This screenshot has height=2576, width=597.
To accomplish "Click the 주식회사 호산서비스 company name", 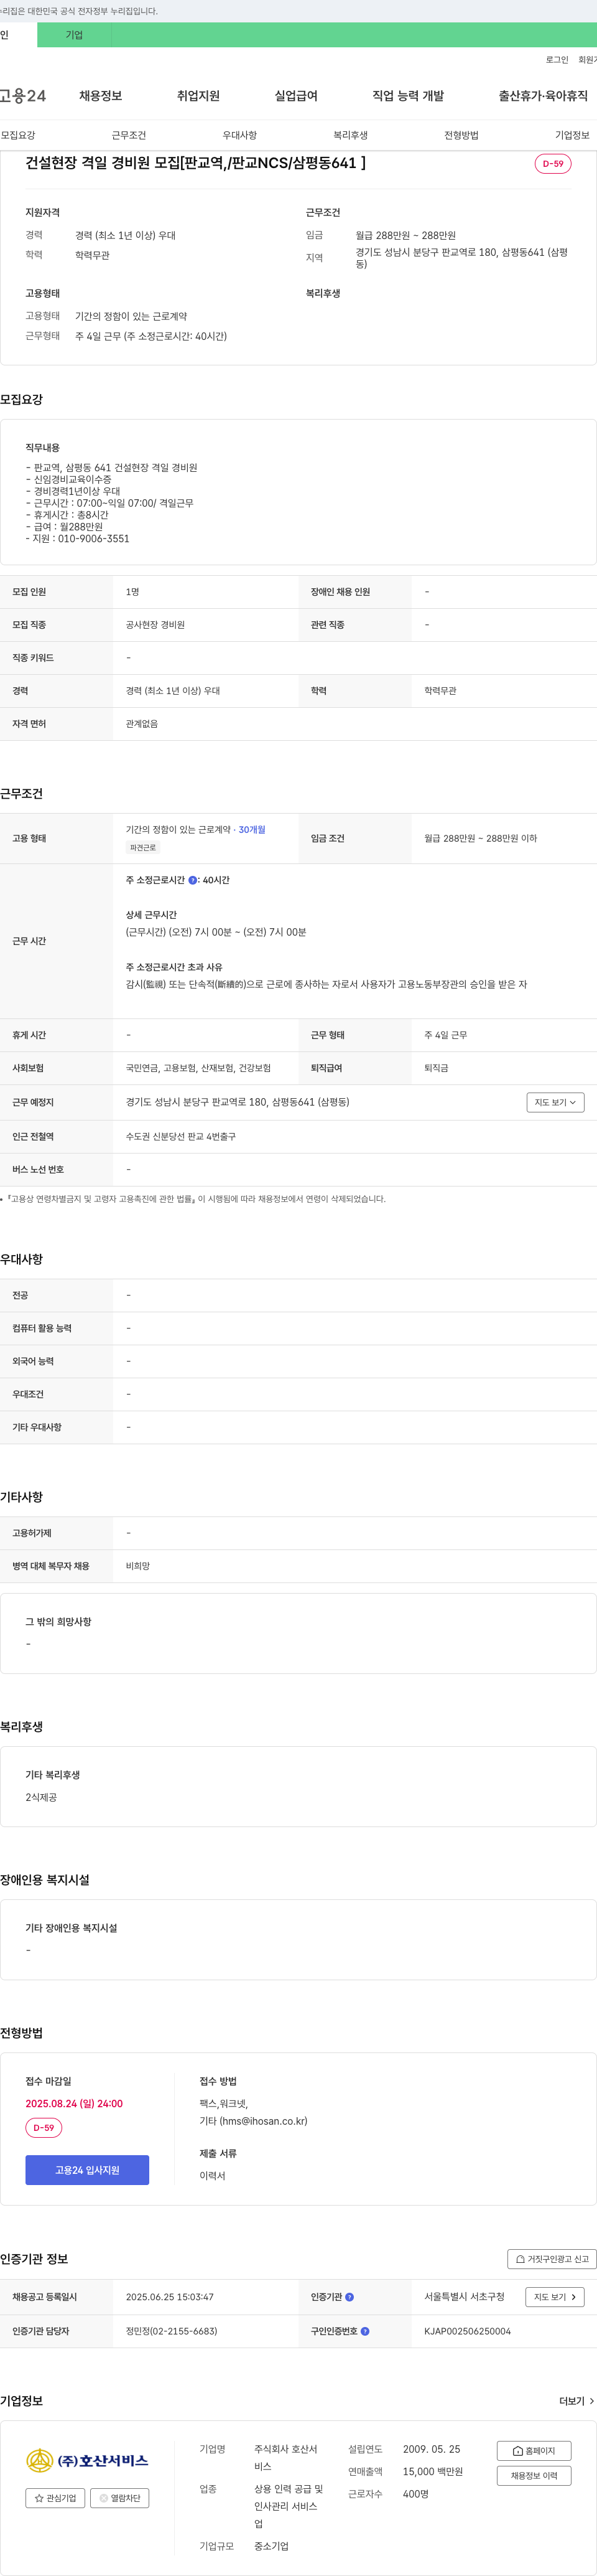I will click(x=285, y=2458).
